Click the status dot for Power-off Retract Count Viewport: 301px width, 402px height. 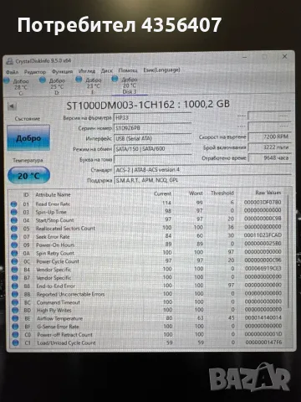[16, 335]
